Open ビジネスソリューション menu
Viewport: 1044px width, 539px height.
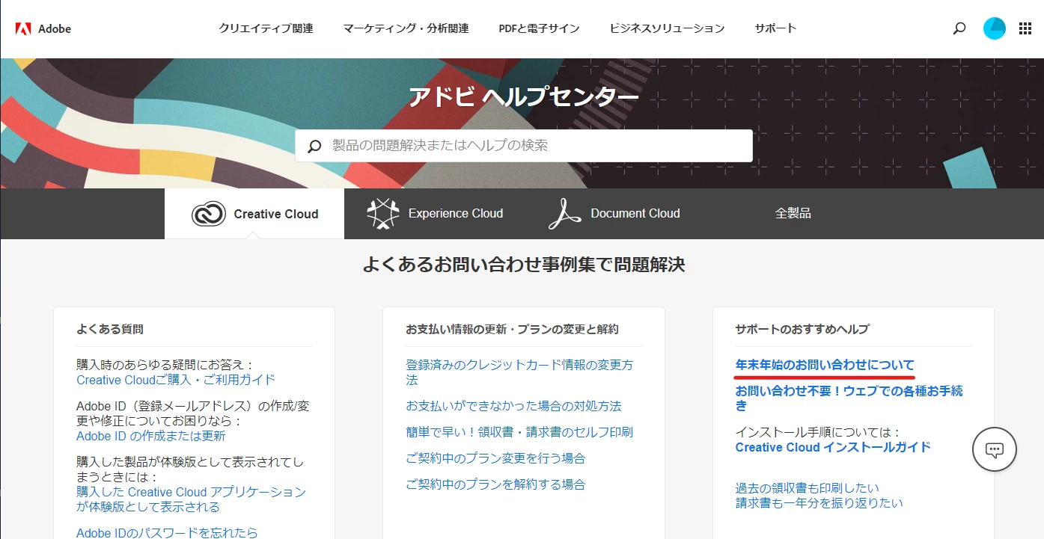tap(667, 28)
